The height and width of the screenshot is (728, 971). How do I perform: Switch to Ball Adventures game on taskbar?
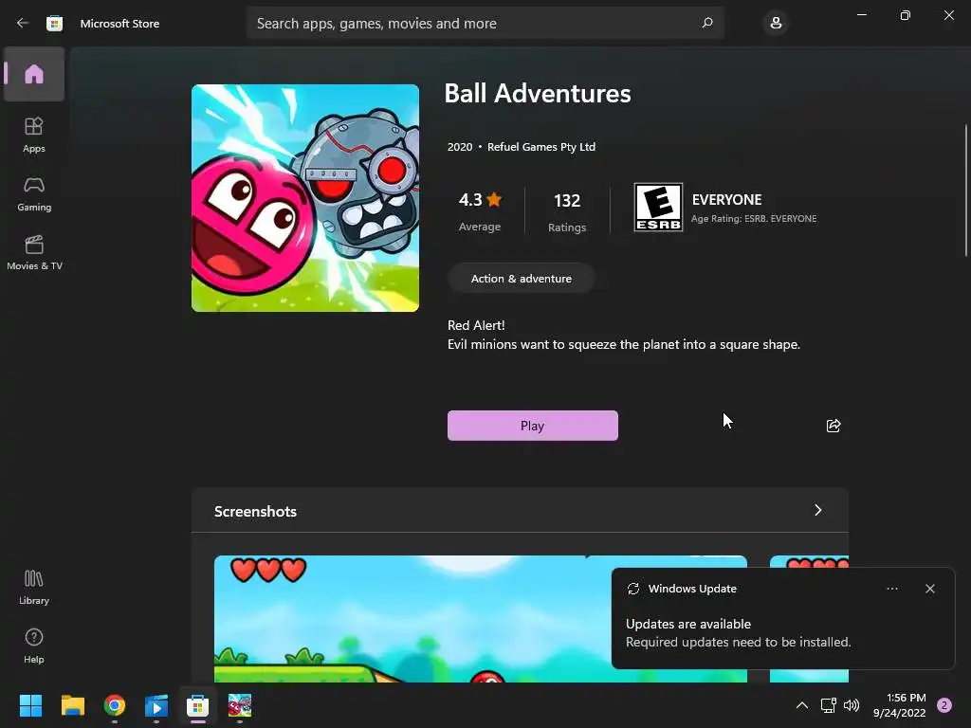coord(240,705)
